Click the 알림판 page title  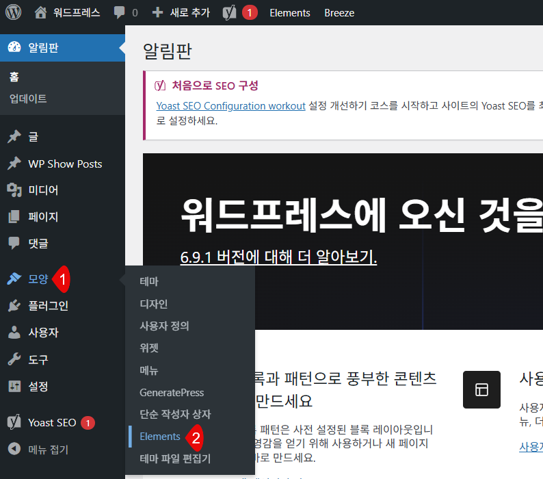point(168,51)
